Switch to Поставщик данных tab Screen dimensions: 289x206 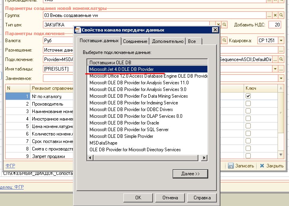(99, 41)
